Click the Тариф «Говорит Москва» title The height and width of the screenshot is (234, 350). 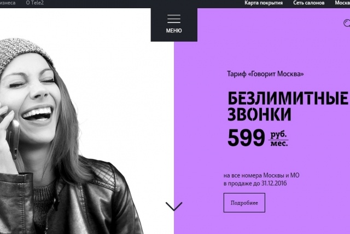pyautogui.click(x=265, y=74)
